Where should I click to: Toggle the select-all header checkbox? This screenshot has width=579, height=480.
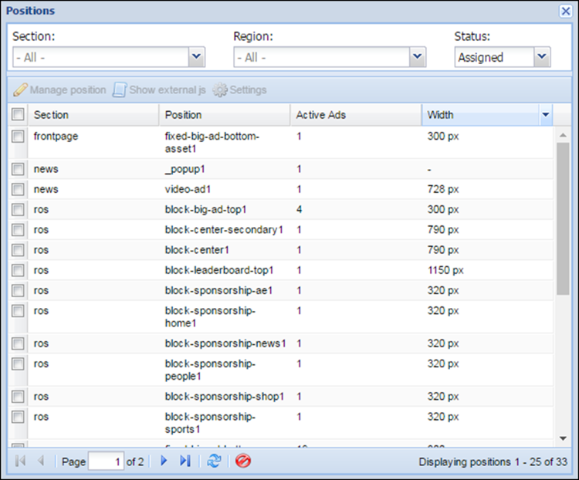pyautogui.click(x=18, y=114)
